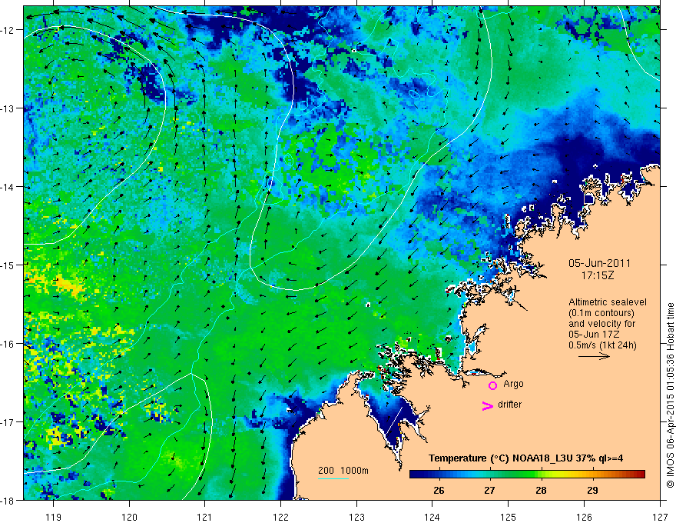
Task: Click the Temperature NOAA18_L3U title text
Action: [x=525, y=458]
